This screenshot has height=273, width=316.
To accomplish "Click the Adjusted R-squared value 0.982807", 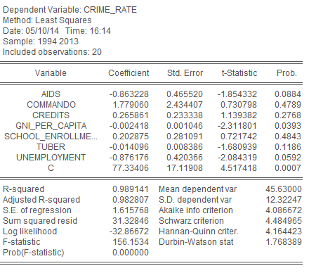I will (131, 200).
